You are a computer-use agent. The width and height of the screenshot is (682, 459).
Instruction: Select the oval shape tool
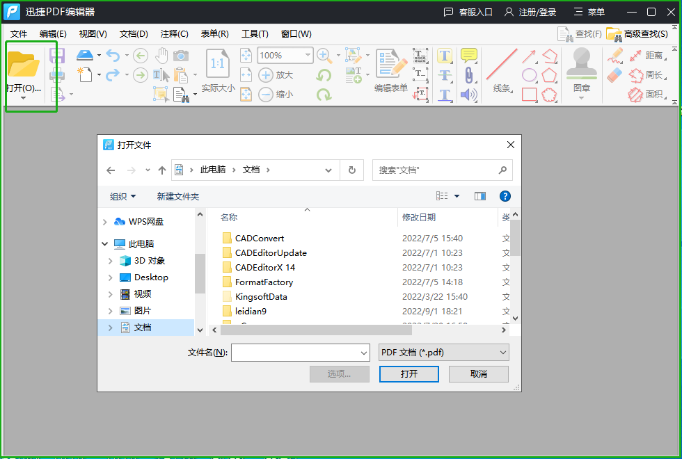[529, 75]
